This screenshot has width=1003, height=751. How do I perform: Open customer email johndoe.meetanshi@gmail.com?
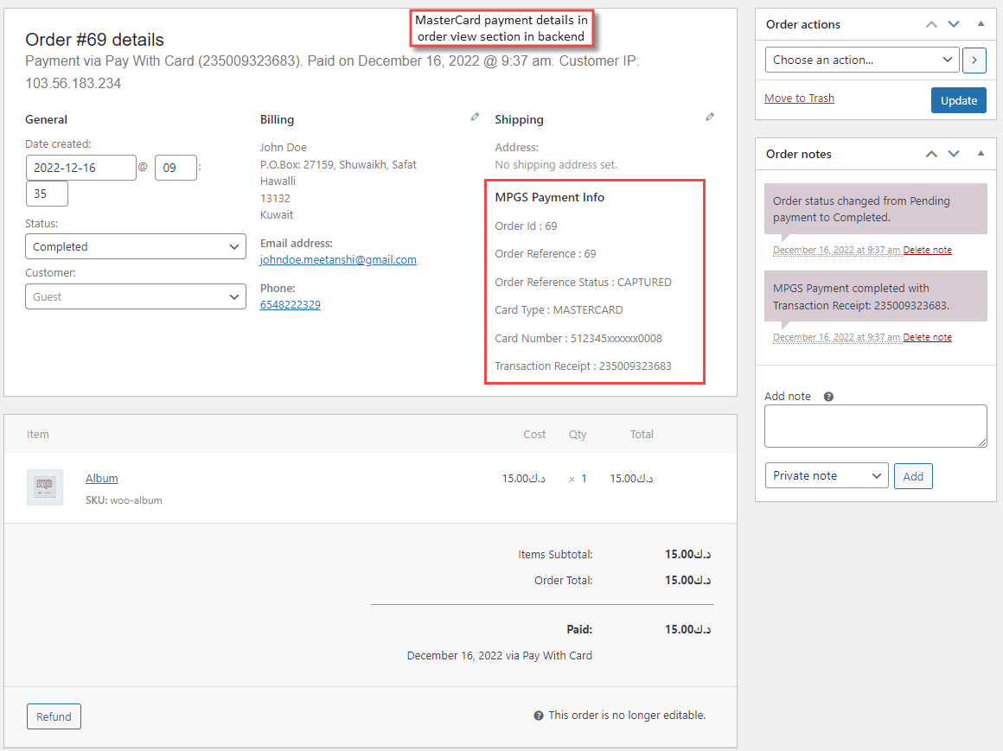tap(337, 259)
